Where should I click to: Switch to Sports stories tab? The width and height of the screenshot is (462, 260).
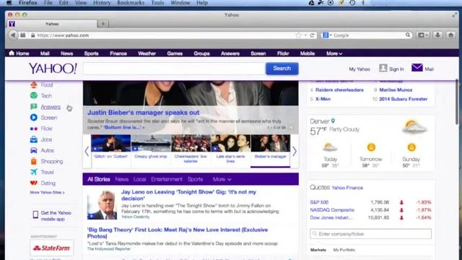[x=195, y=179]
